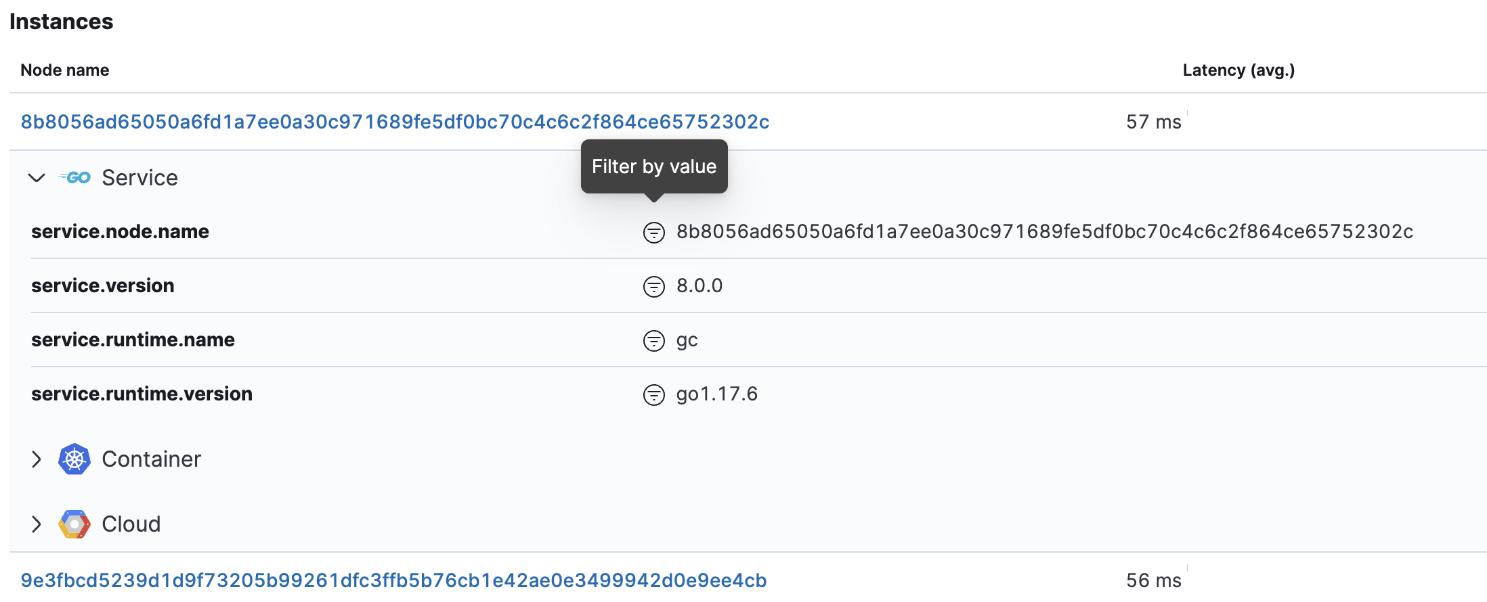Screen dimensions: 1487x602
Task: Click the Latency (avg.) column header
Action: click(1237, 70)
